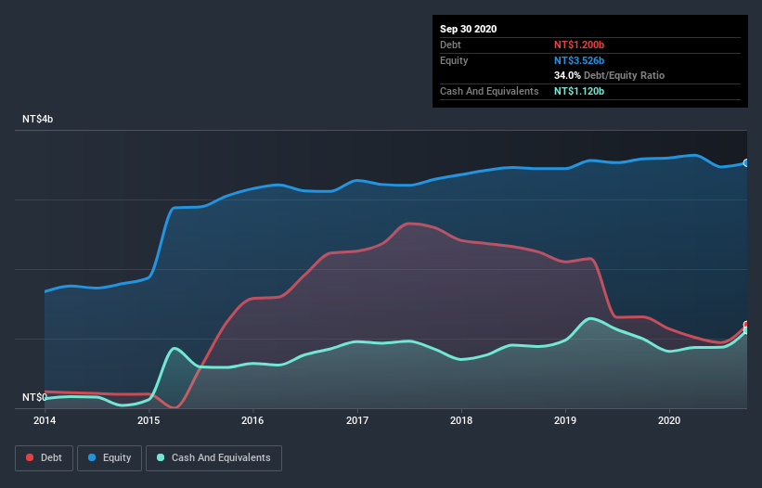This screenshot has height=488, width=762.
Task: Click the 2016 x-axis label
Action: pyautogui.click(x=252, y=420)
